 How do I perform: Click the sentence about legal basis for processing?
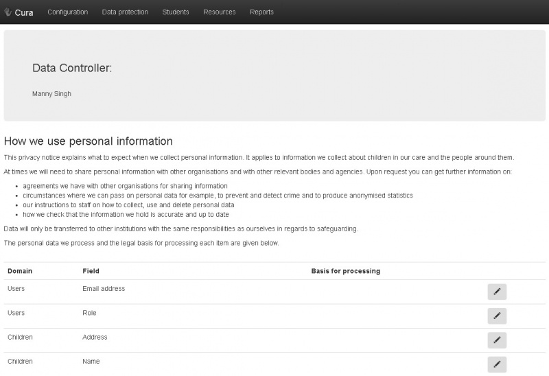point(141,243)
